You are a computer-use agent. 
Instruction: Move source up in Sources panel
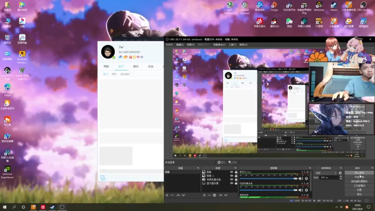220,195
